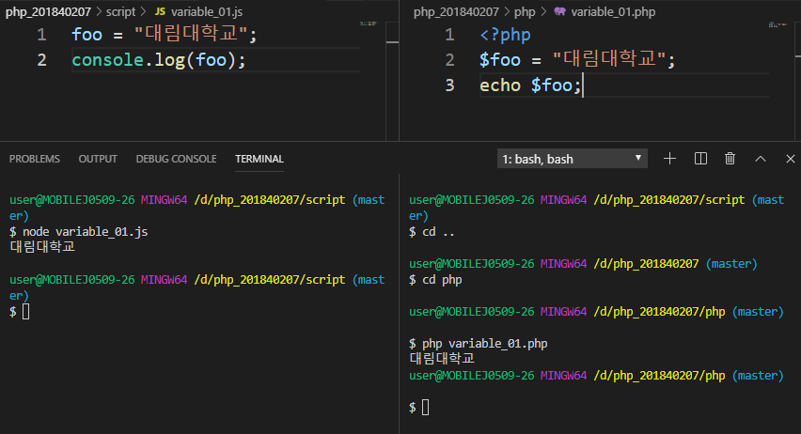Click the JS editor minimap thumbnail
This screenshot has width=801, height=434.
369,23
